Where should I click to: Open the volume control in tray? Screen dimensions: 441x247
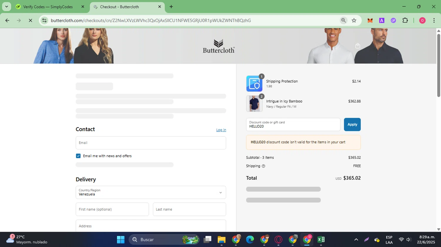pyautogui.click(x=409, y=240)
